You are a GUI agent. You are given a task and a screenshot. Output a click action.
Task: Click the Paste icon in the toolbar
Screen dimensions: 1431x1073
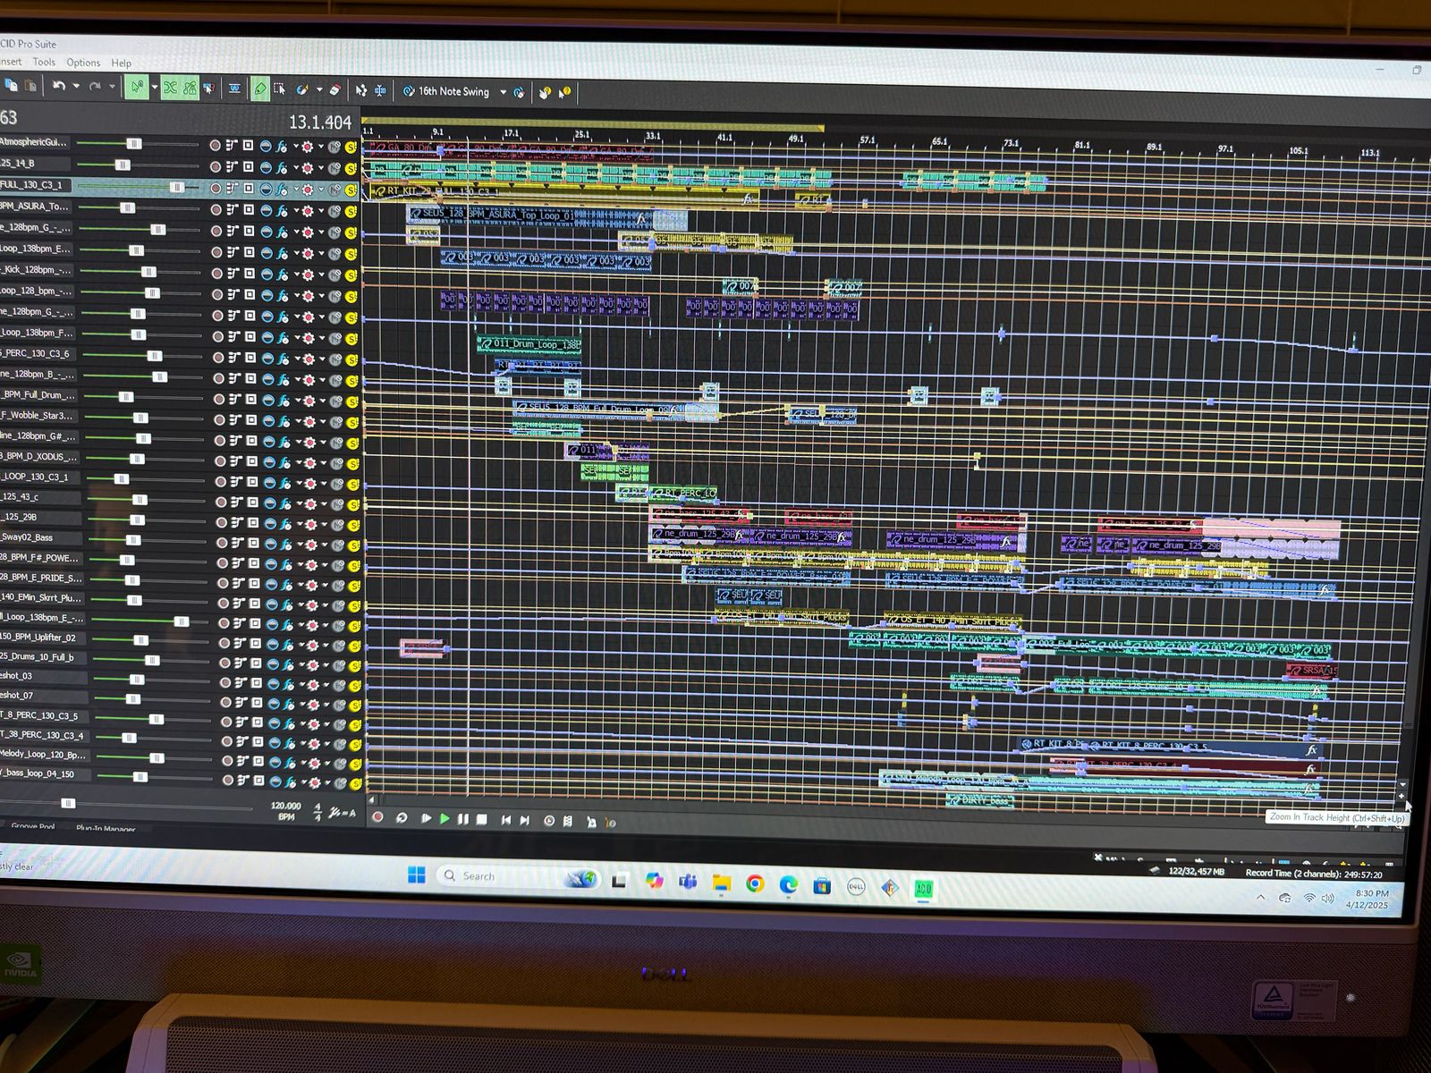tap(30, 86)
